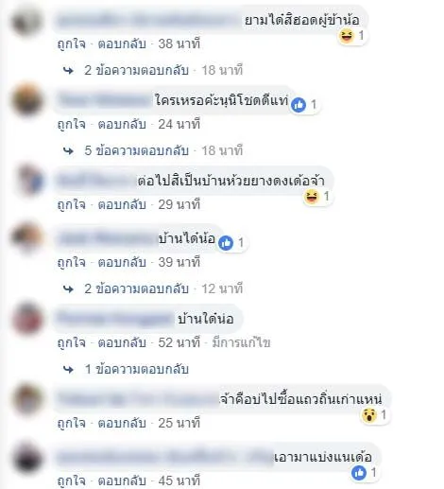Click the 52 นาที timestamp
Viewport: 444px width, 489px height.
179,342
